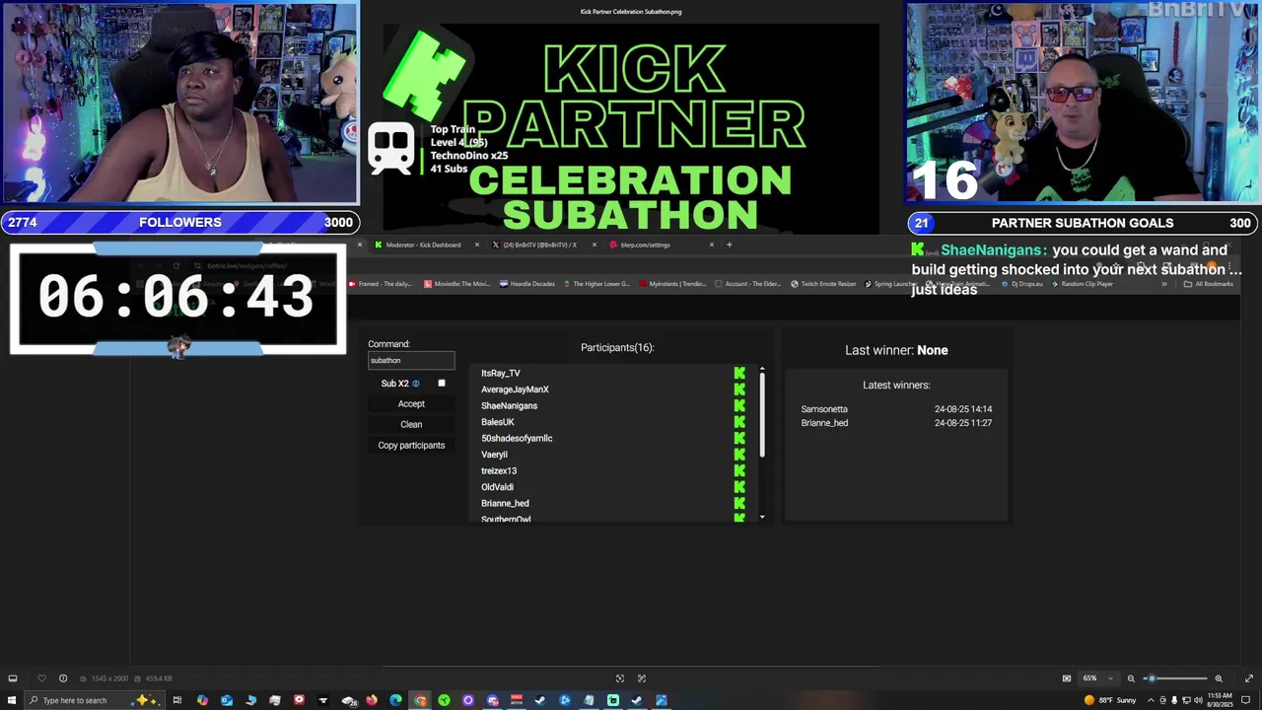Viewport: 1262px width, 710px height.
Task: Select participant BalesUK
Action: pos(497,422)
